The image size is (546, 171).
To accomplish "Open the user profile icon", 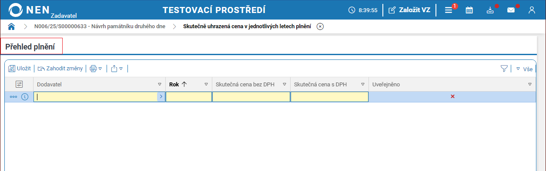I will click(532, 10).
